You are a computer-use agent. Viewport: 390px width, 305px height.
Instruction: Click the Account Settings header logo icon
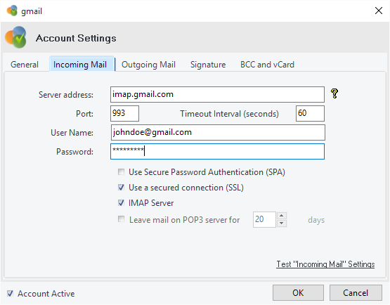click(x=16, y=37)
